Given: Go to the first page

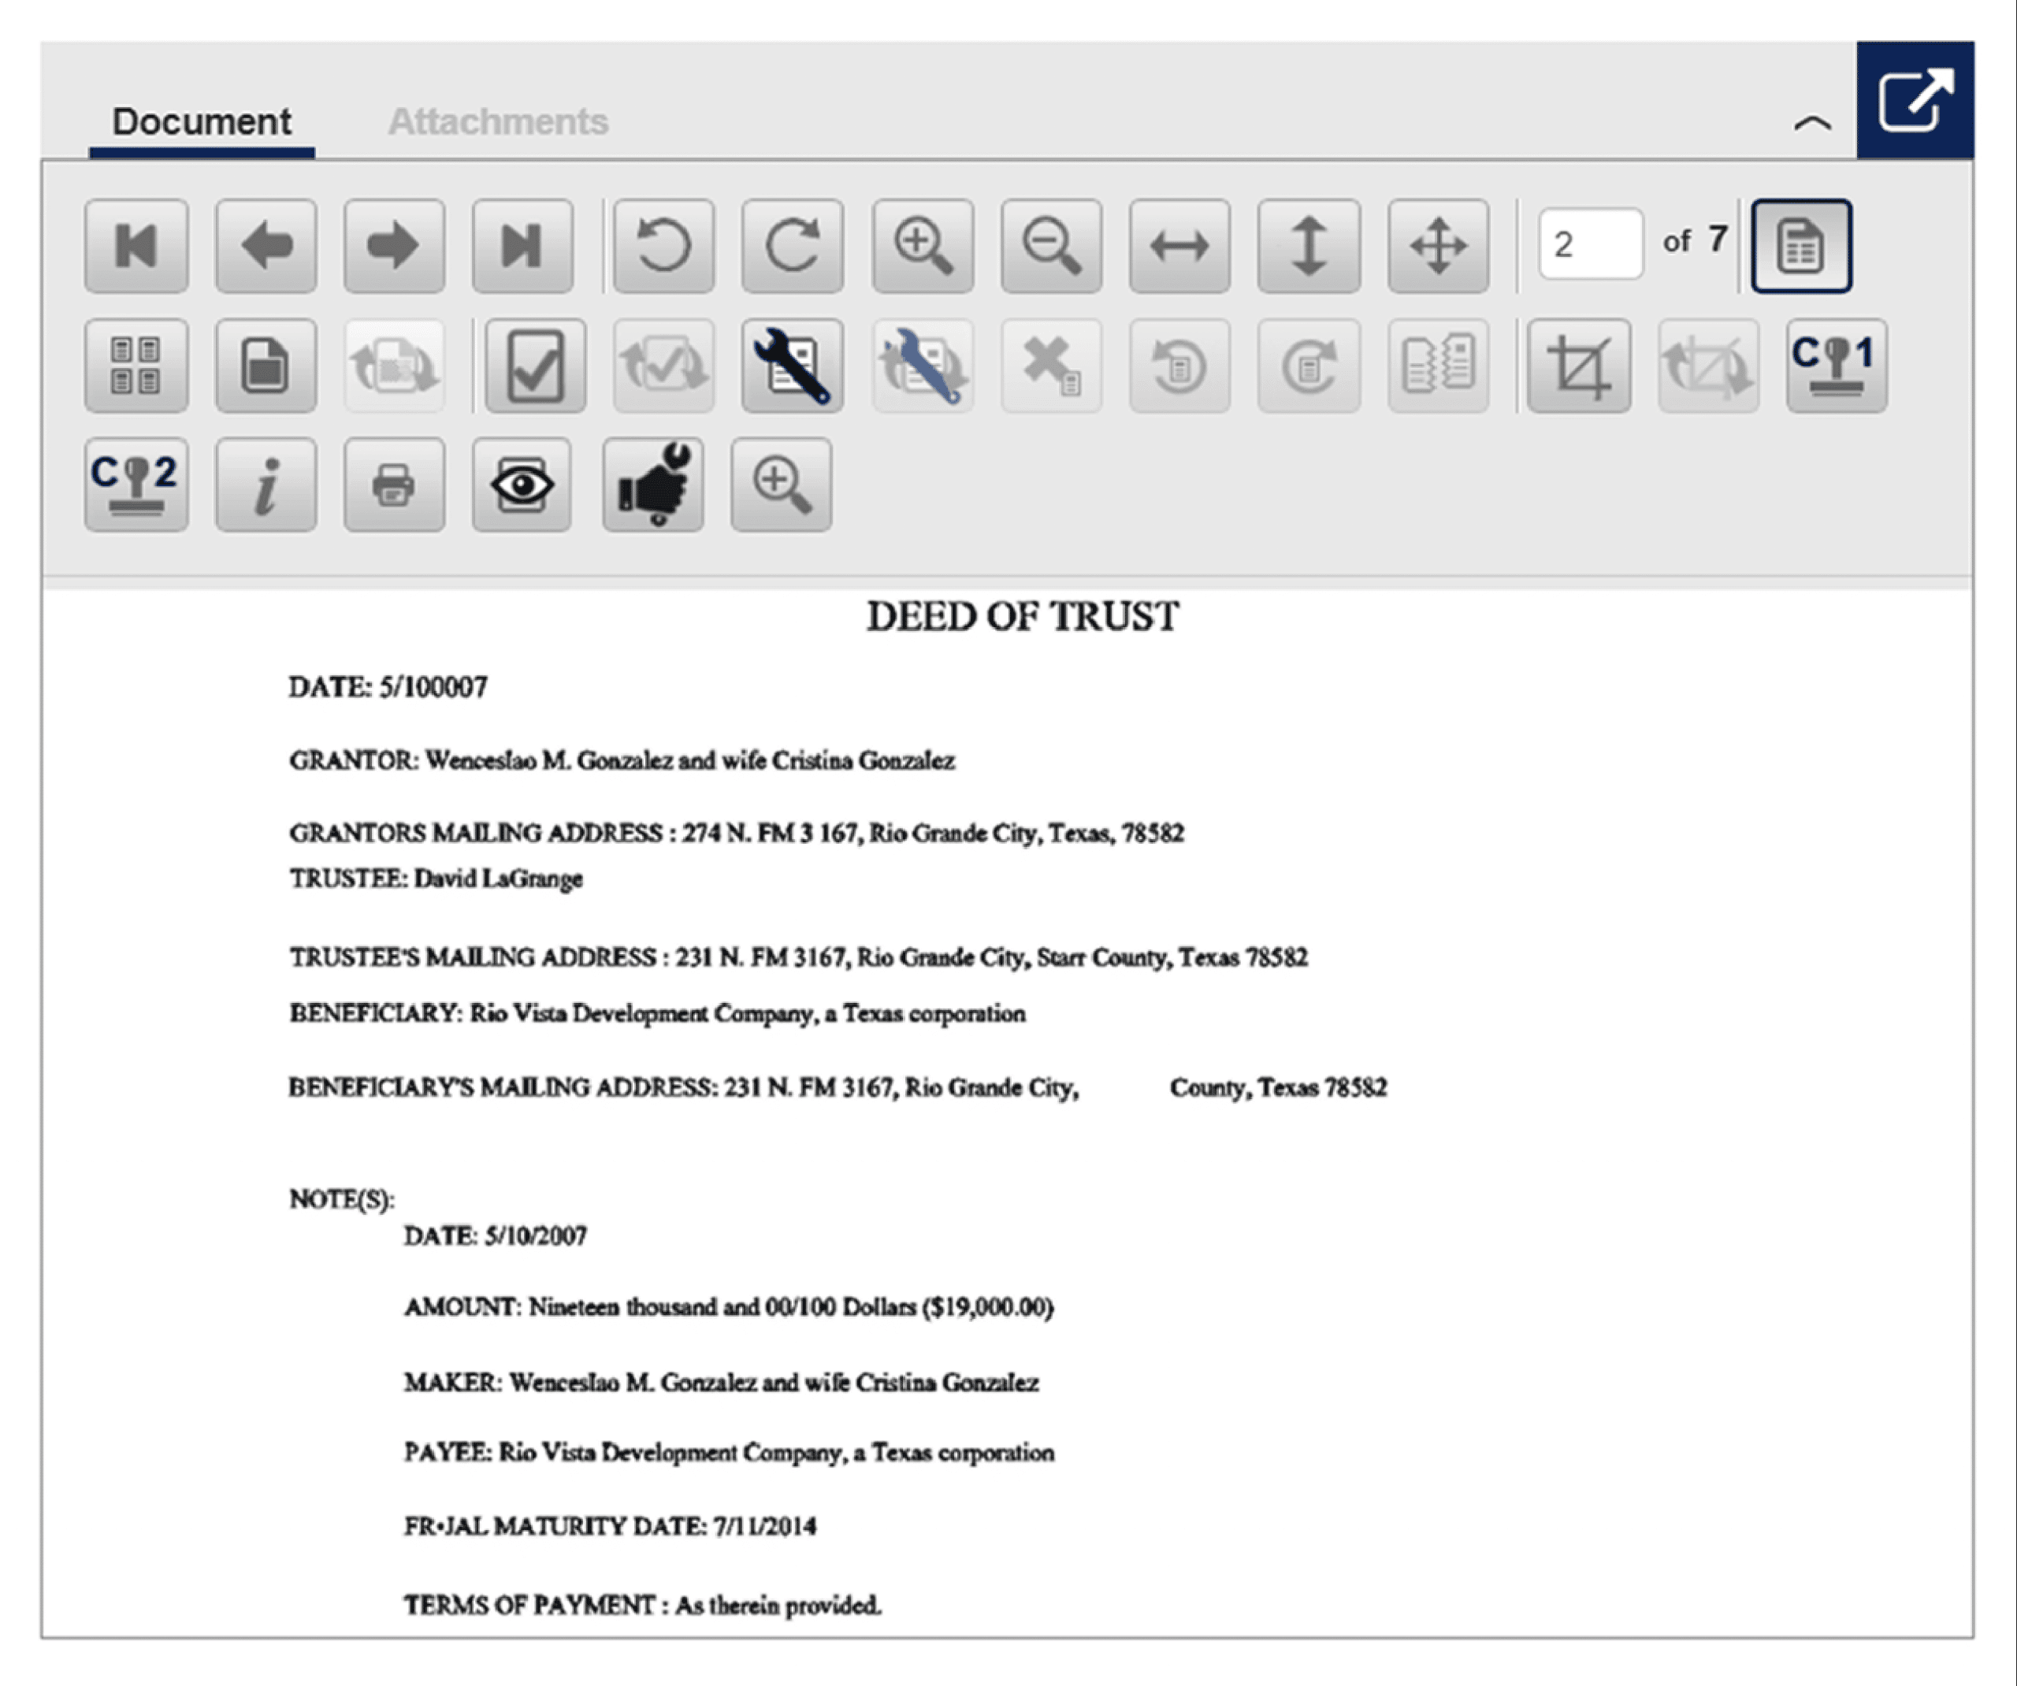Looking at the screenshot, I should point(136,246).
